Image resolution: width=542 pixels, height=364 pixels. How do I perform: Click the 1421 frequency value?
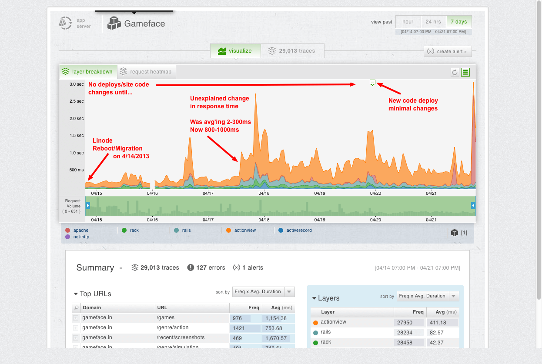239,328
